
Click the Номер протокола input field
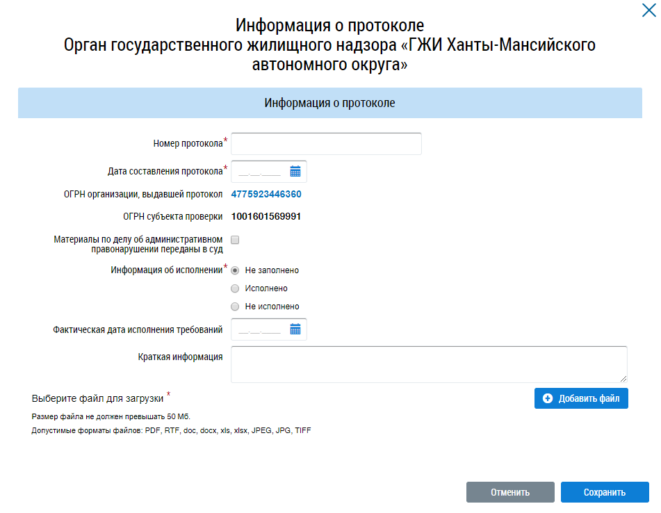click(x=326, y=144)
